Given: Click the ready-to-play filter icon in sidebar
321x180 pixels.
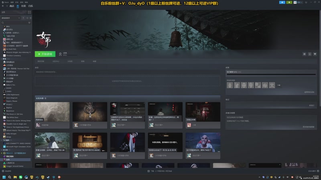Looking at the screenshot, I should click(x=30, y=18).
